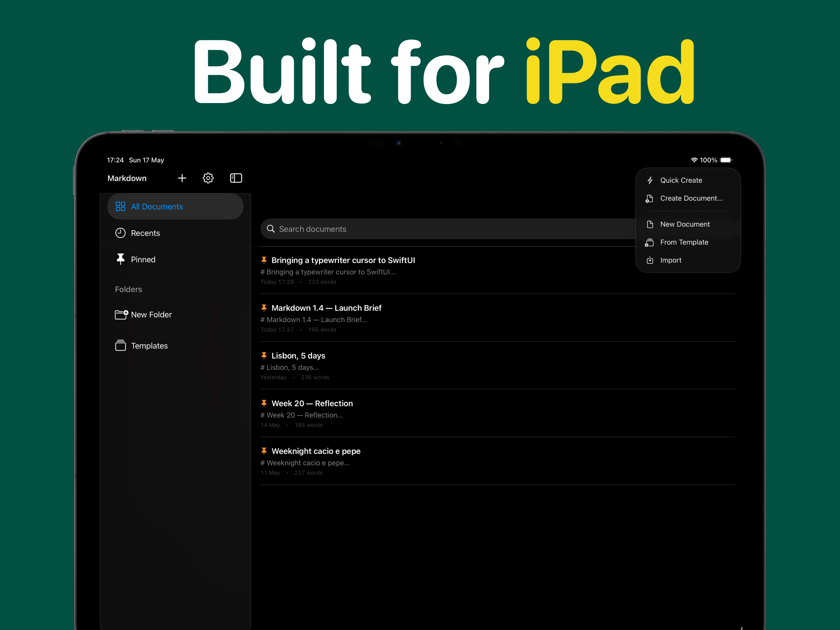Open Markdown 1.4 — Launch Brief document

tap(498, 318)
